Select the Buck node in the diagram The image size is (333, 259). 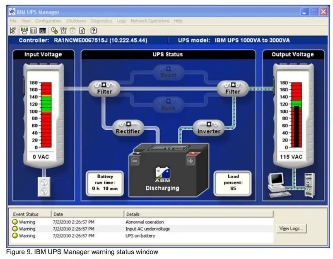(x=168, y=104)
